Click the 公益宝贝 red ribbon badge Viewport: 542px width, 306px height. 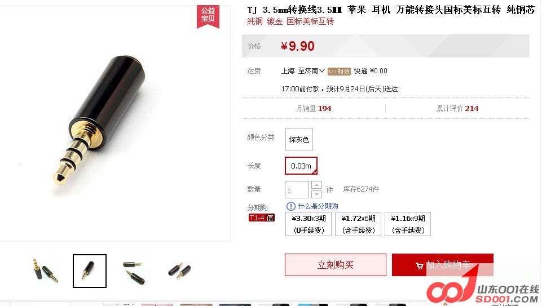(x=208, y=16)
